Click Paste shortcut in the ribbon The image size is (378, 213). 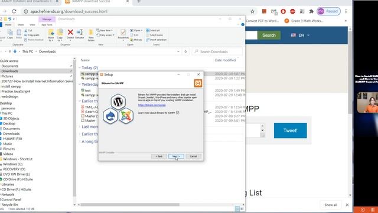pos(34,40)
